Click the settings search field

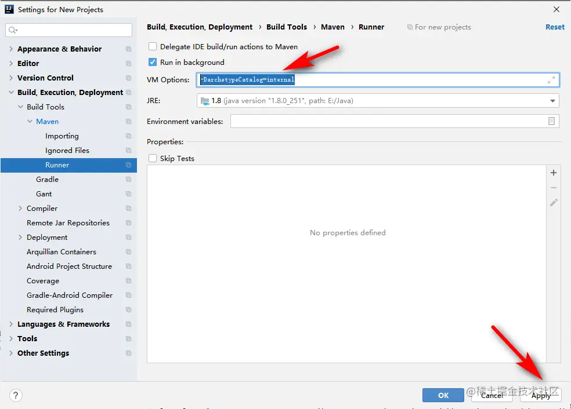pos(69,30)
